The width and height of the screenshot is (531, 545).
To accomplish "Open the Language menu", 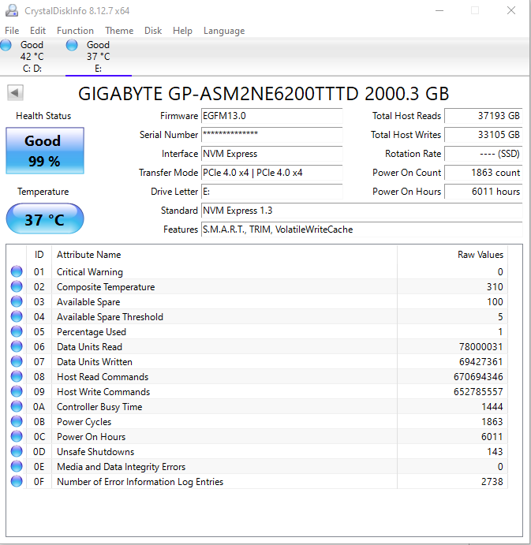I will point(224,31).
